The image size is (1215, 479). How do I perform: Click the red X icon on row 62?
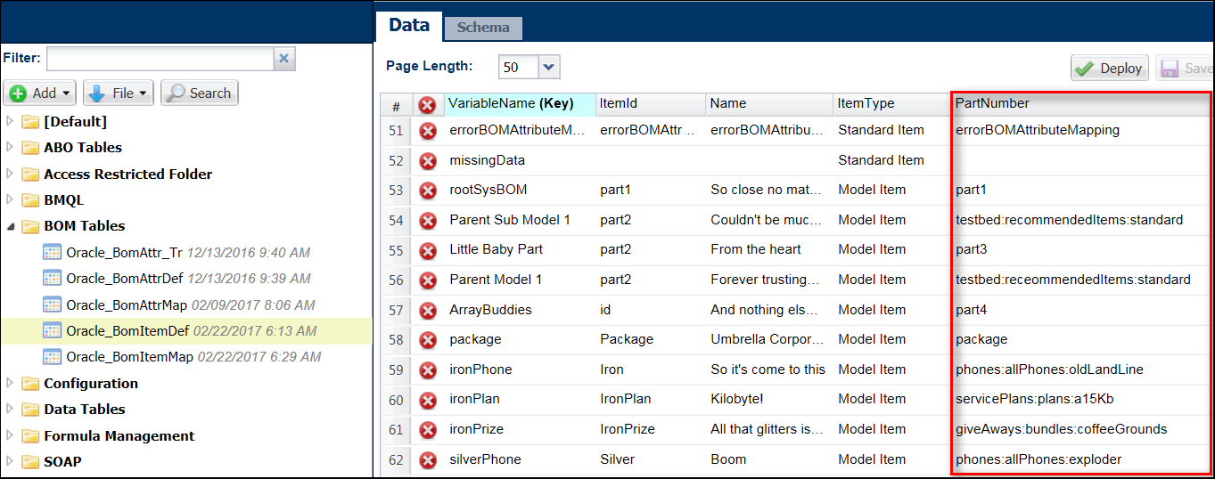tap(428, 460)
